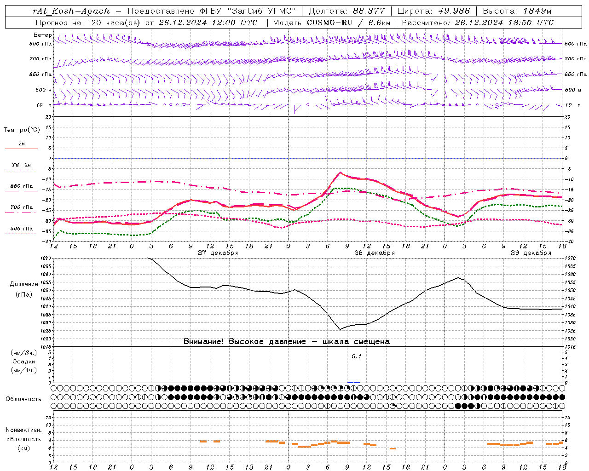Click the '(гПа)' unit under Давление
Image resolution: width=589 pixels, height=471 pixels.
click(24, 294)
